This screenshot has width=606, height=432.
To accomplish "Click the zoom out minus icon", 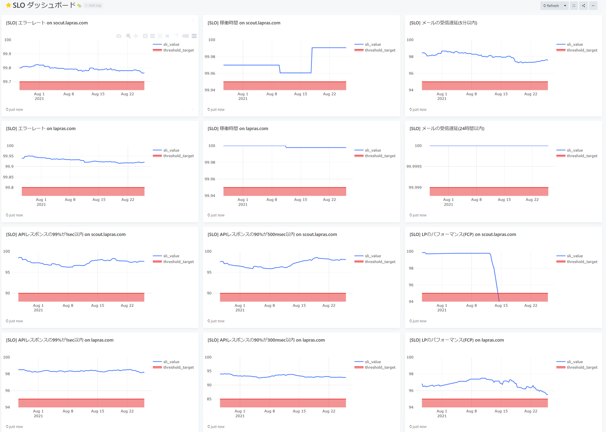I will click(152, 36).
